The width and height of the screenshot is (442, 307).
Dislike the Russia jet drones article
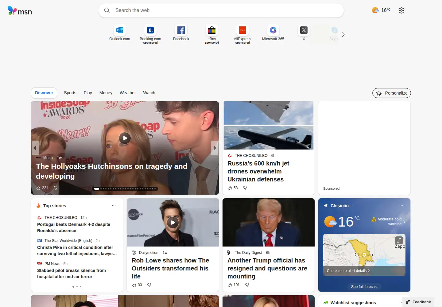coord(245,188)
